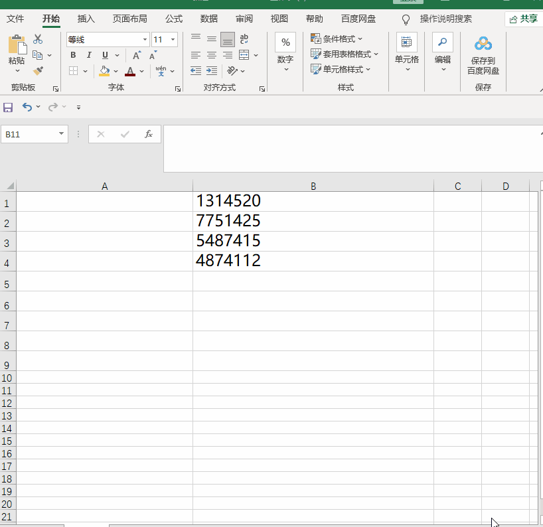
Task: Click the select-all corner triangle
Action: point(10,186)
